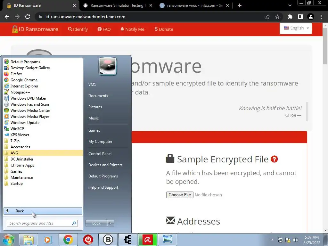Open Documents from the Start menu

pos(98,95)
